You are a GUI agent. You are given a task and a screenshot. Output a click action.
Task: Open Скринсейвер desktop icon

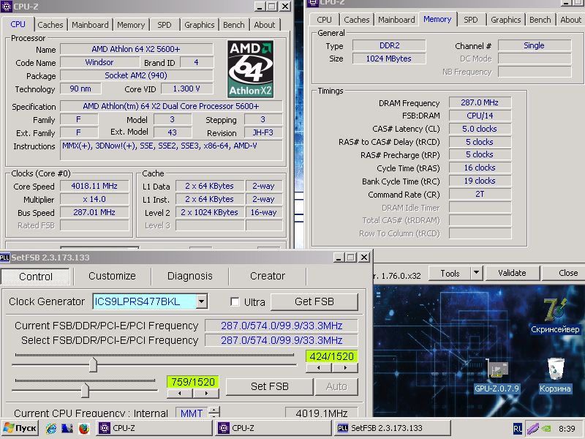click(555, 316)
